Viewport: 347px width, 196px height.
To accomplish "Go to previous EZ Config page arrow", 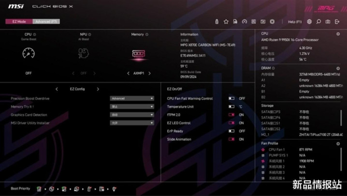I will click(x=57, y=89).
